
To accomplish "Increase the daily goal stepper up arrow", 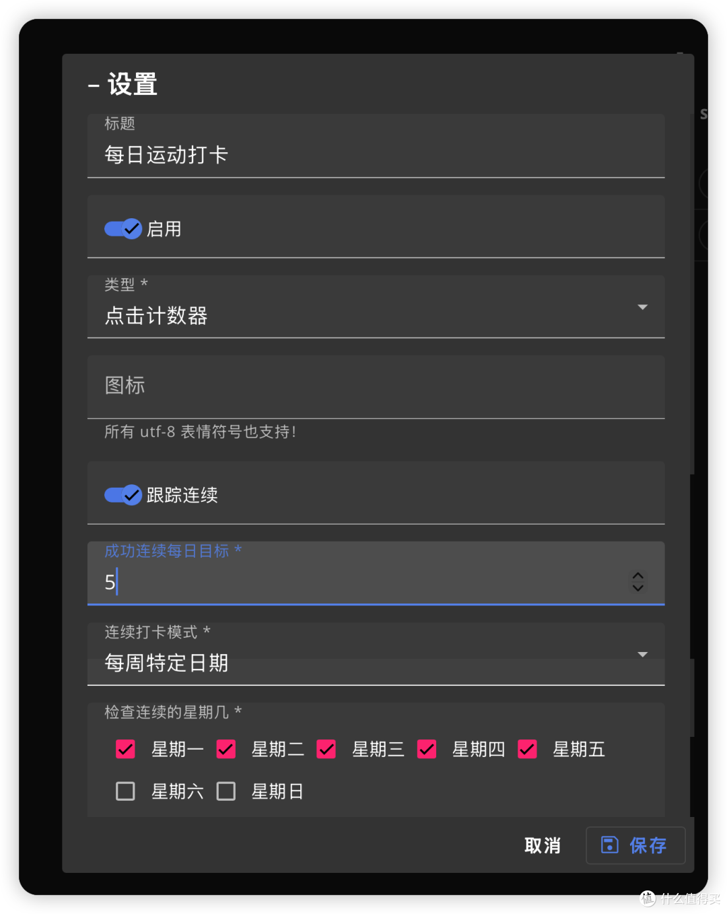I will coord(637,576).
